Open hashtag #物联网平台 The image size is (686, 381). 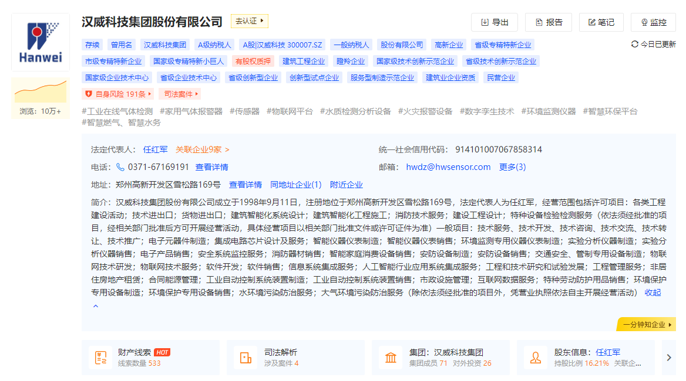[x=290, y=111]
